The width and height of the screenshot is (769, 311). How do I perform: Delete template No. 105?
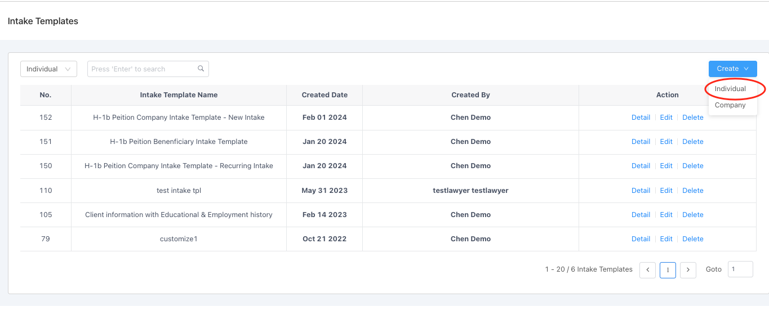[692, 215]
